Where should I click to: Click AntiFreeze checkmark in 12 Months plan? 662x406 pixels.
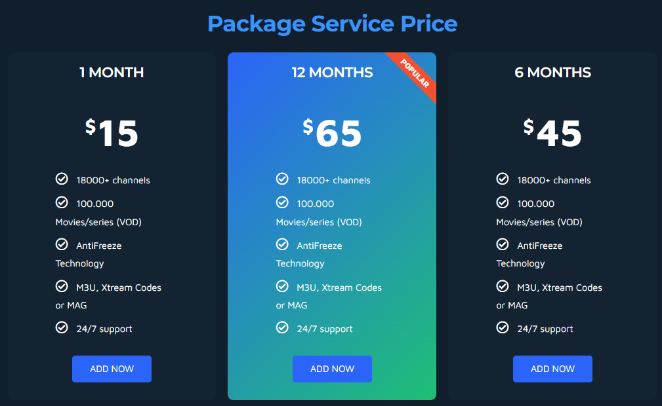pos(282,244)
